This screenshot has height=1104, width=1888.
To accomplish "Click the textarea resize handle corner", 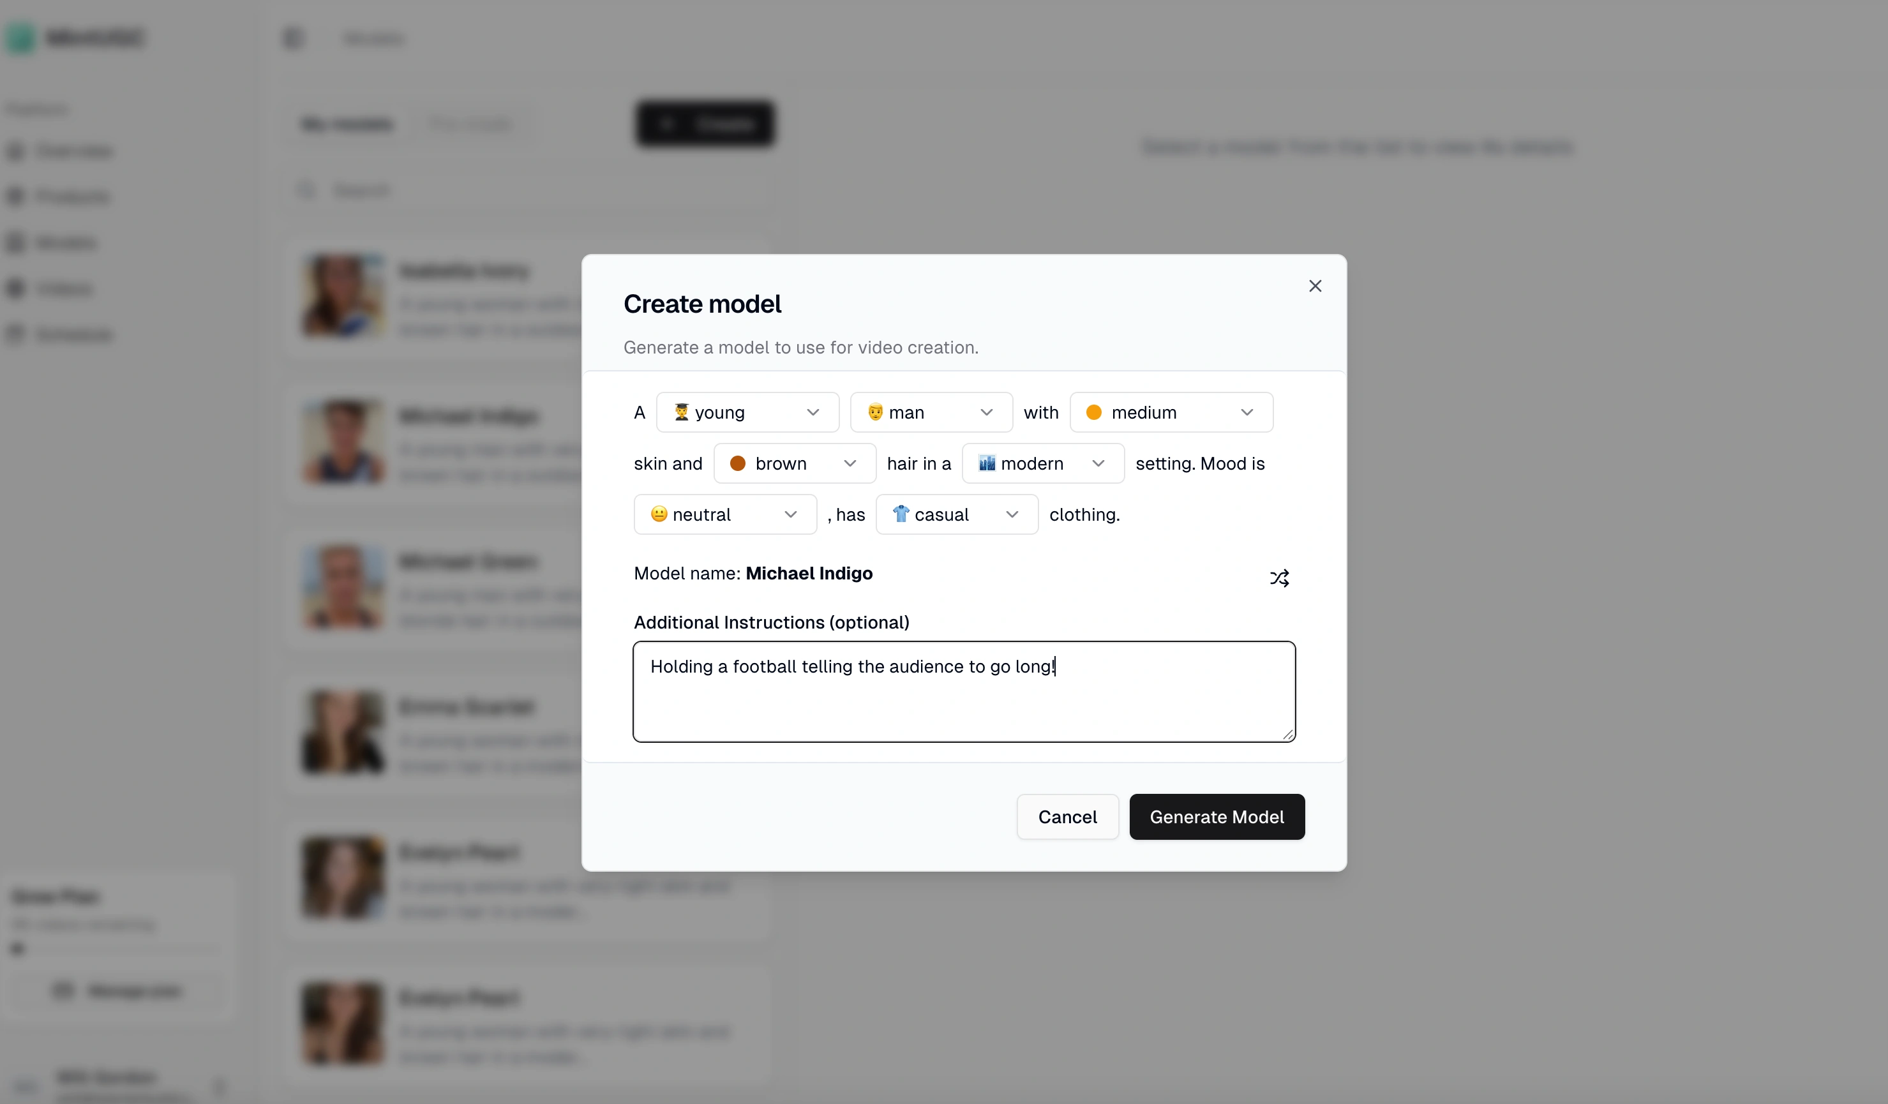I will pyautogui.click(x=1287, y=734).
